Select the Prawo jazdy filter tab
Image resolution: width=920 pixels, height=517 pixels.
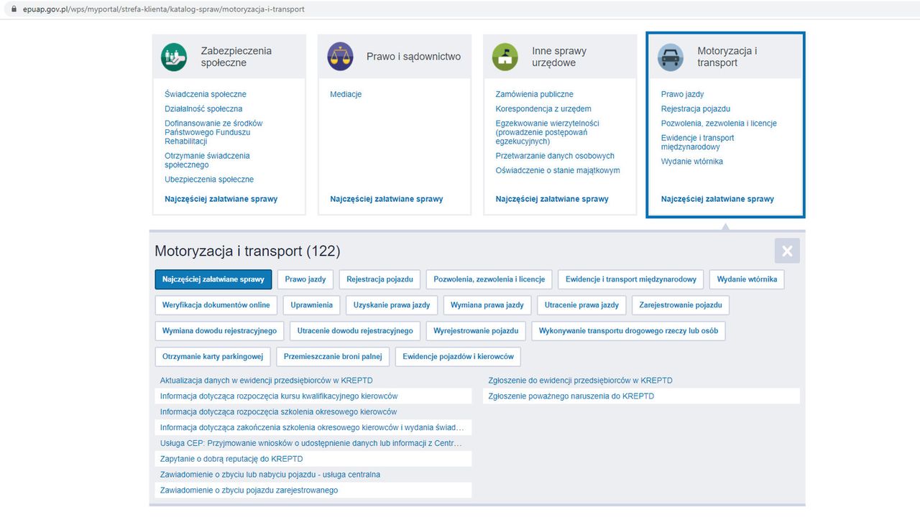[305, 279]
